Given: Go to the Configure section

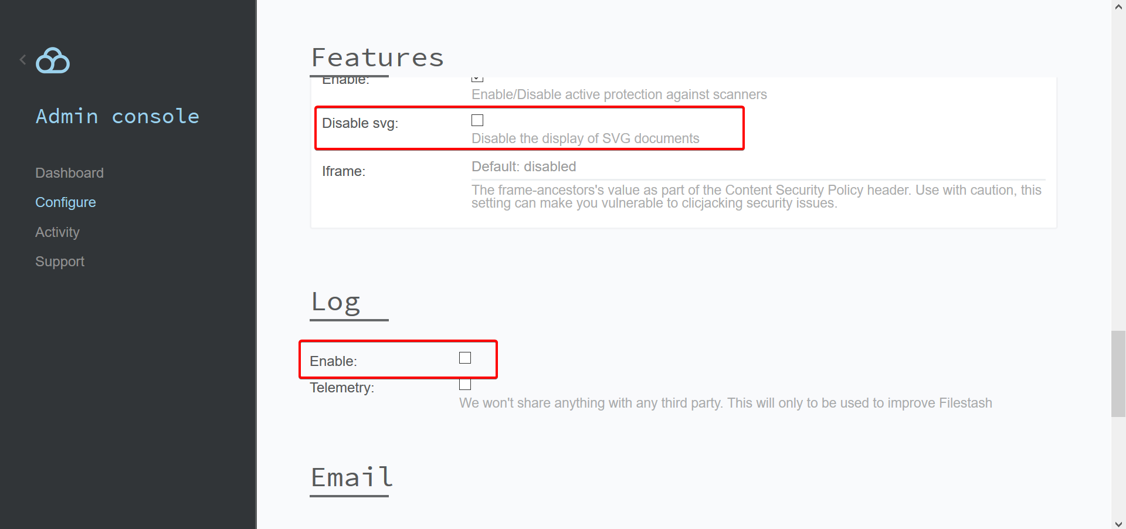Looking at the screenshot, I should click(x=66, y=202).
